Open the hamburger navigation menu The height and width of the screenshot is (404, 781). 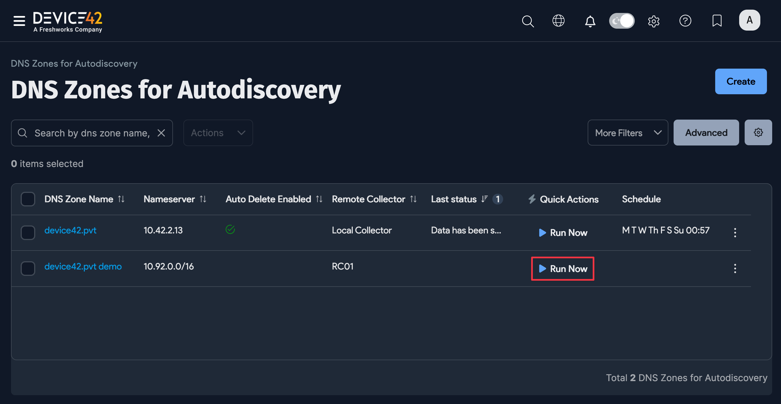coord(19,21)
